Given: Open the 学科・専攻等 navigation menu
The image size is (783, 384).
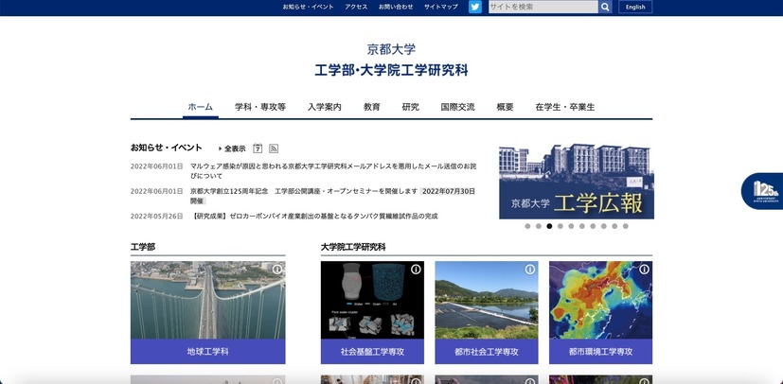Looking at the screenshot, I should coord(260,107).
